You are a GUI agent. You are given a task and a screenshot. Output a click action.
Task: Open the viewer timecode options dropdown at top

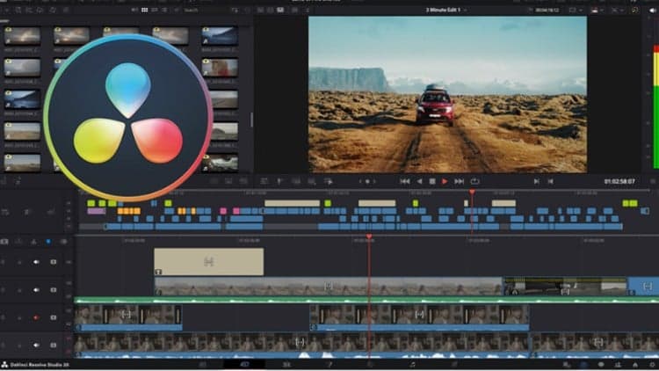(x=547, y=10)
